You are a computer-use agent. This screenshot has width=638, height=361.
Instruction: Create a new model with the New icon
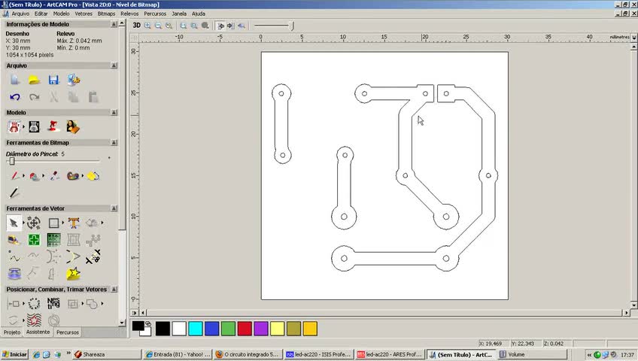coord(14,80)
